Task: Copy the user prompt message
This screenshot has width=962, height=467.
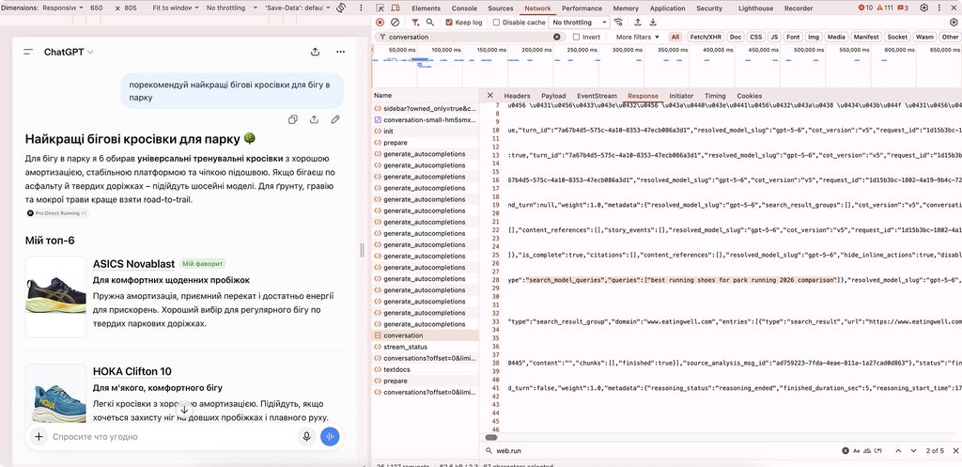Action: [293, 119]
